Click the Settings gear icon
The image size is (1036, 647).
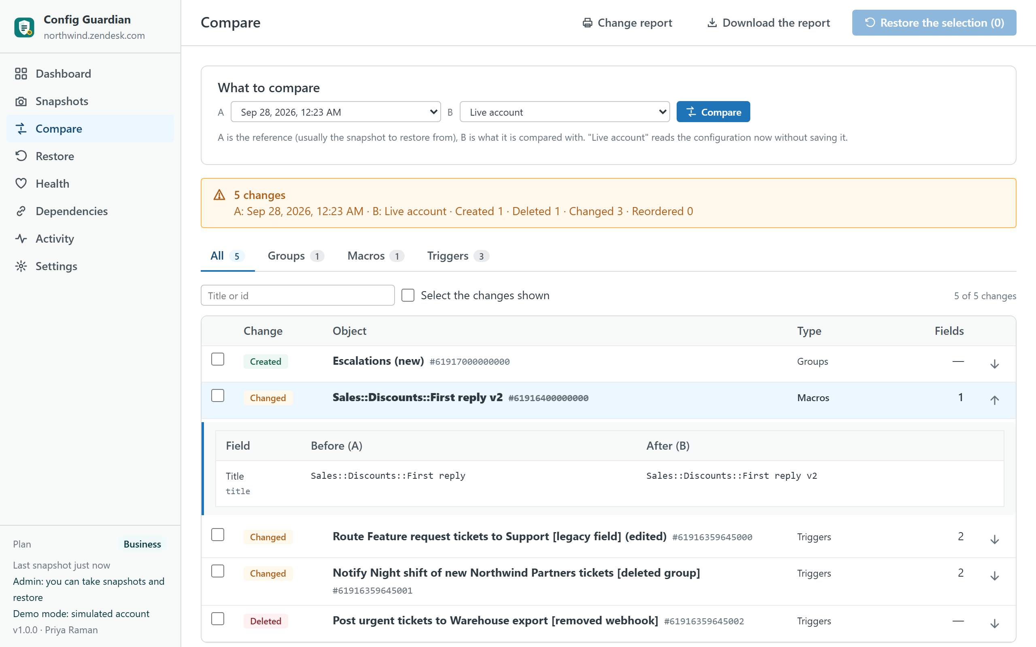point(21,266)
